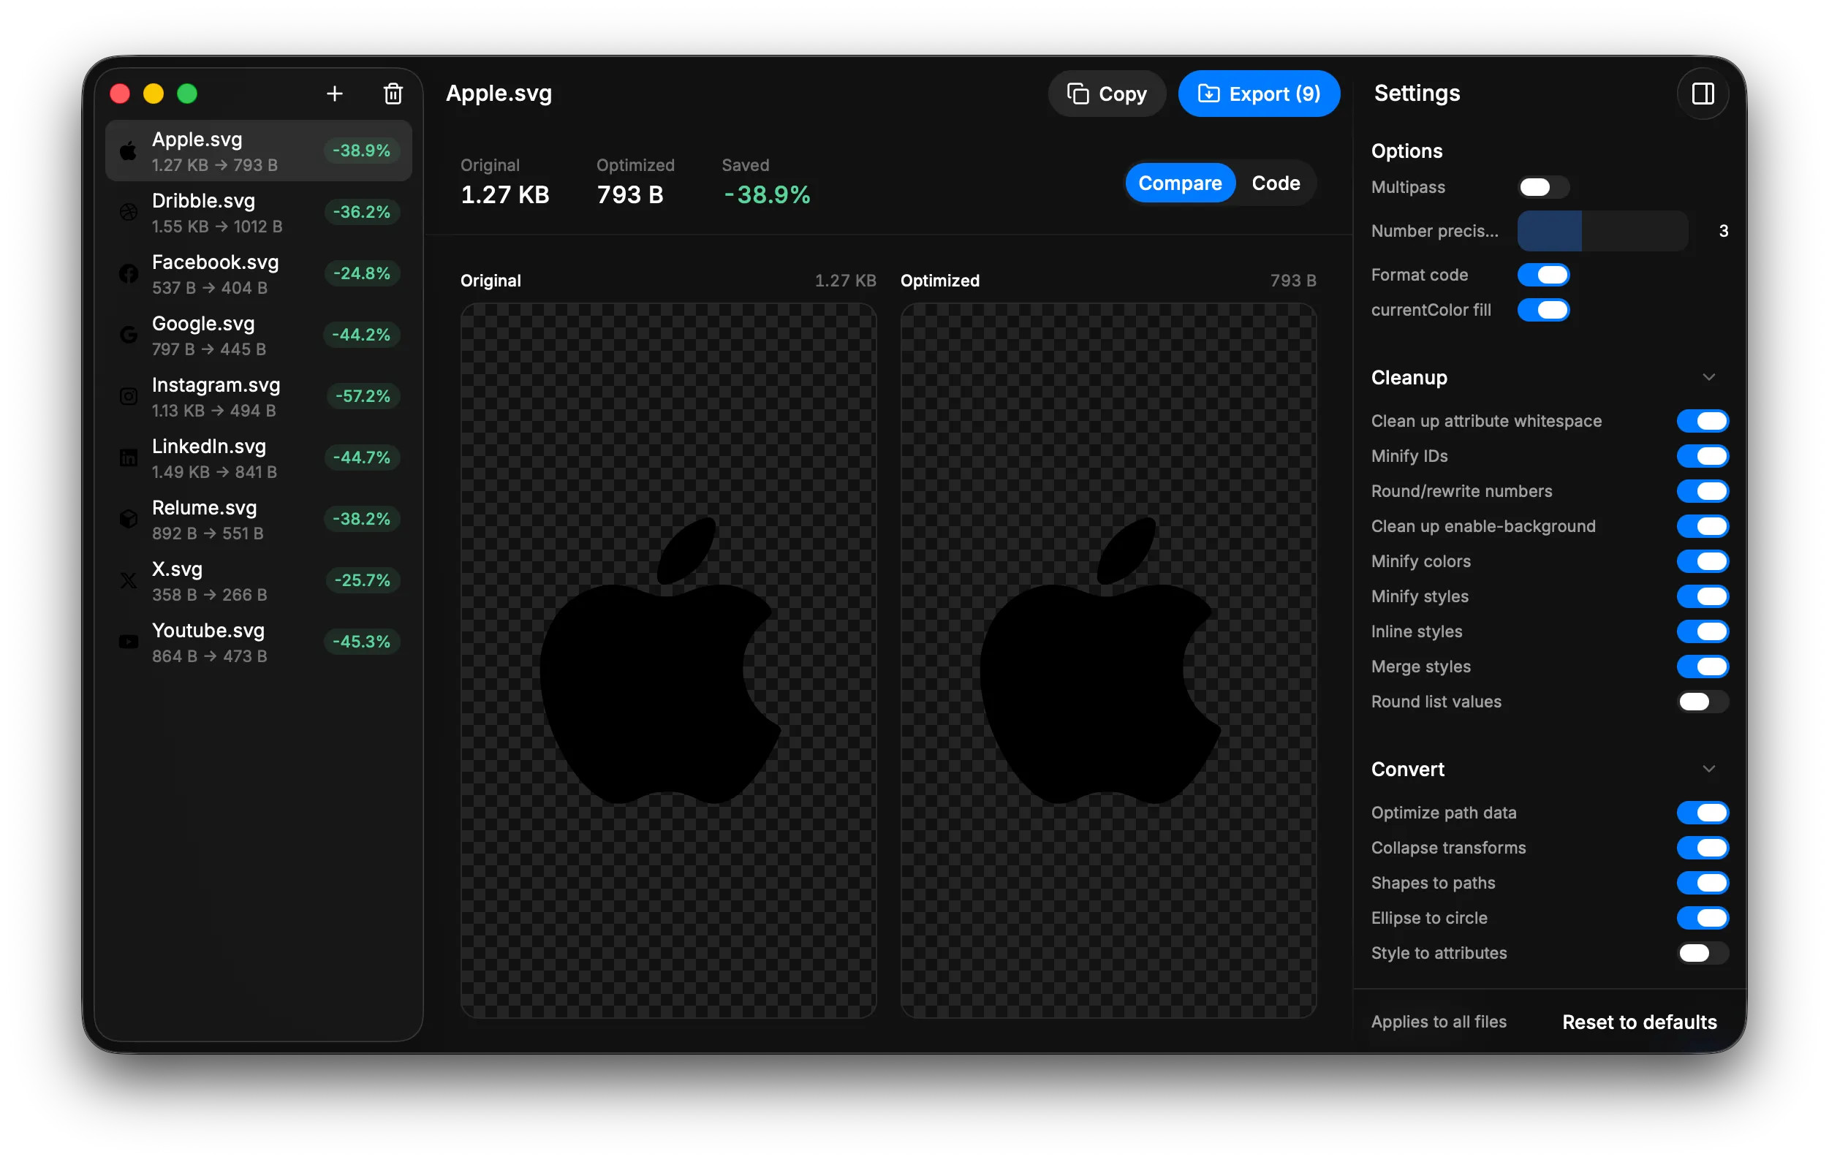Disable the Minify IDs switch
Screen dimensions: 1829x1162
(1702, 456)
